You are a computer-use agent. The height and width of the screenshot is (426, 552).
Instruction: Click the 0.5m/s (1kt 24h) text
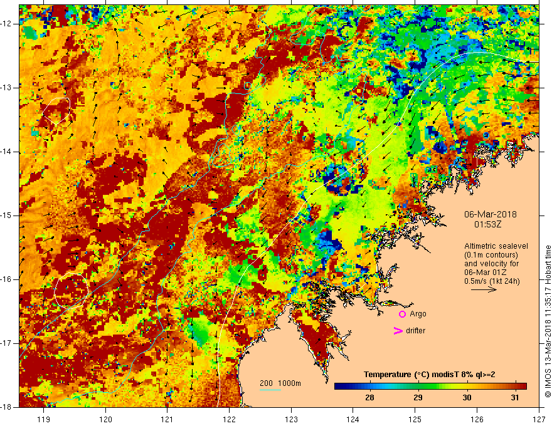492,281
